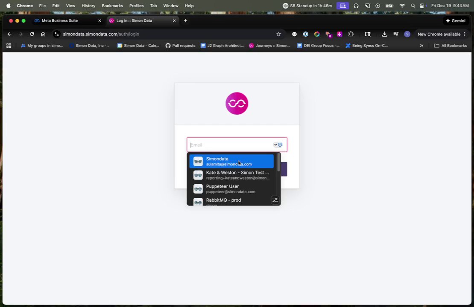Screen dimensions: 474x307
Task: Open Chrome Downloads tray
Action: pyautogui.click(x=384, y=34)
